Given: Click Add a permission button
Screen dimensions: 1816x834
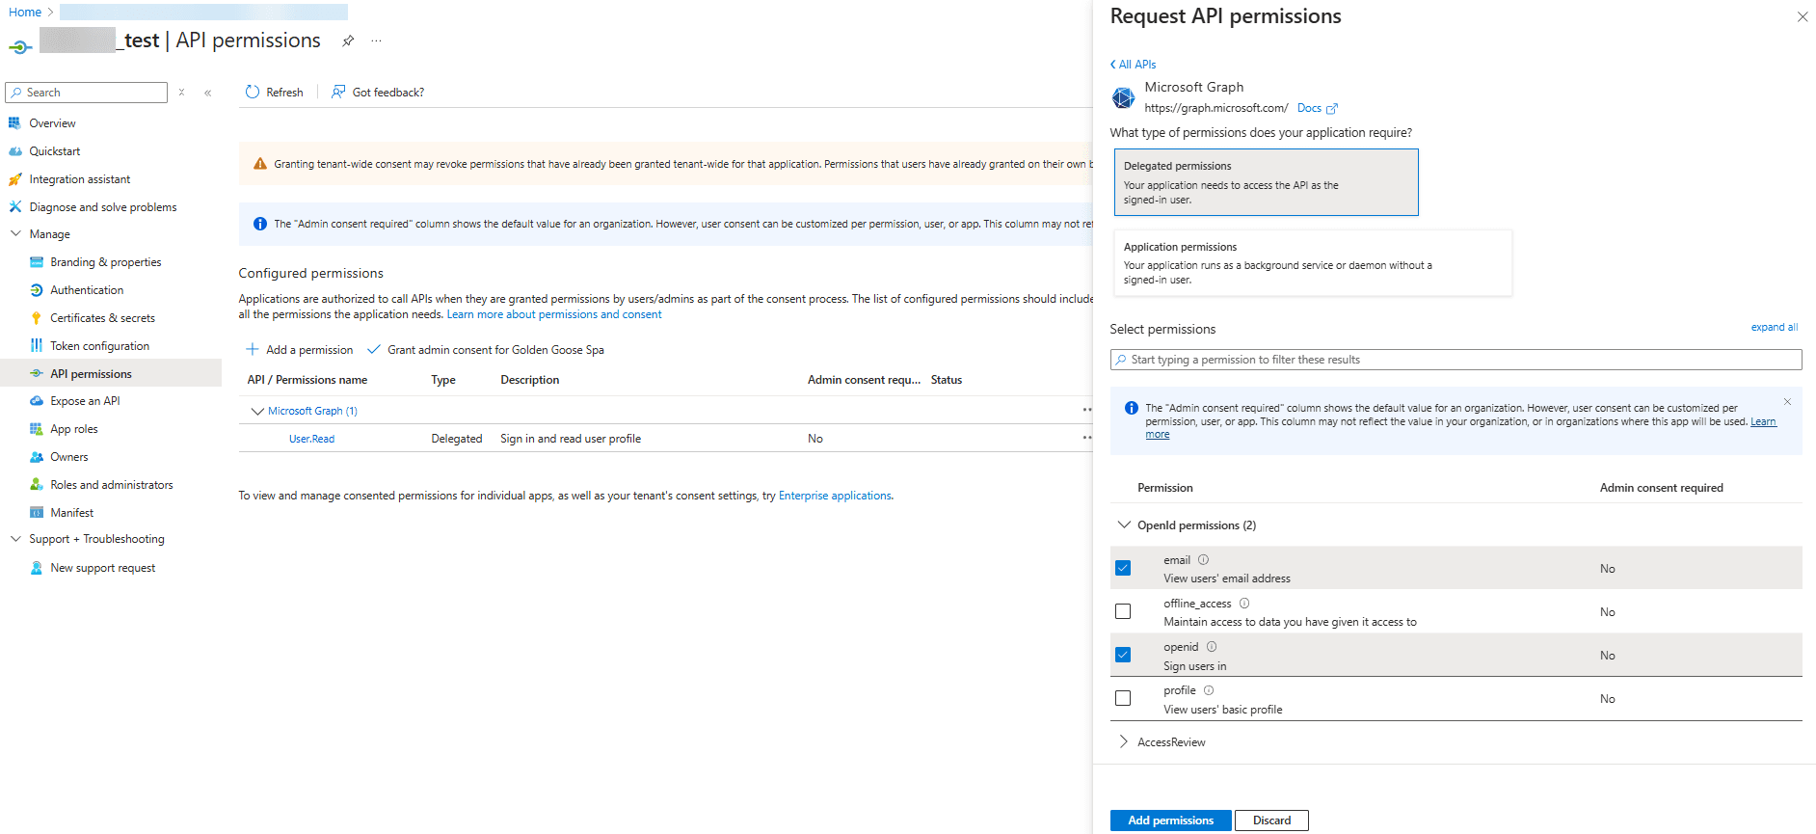Looking at the screenshot, I should click(300, 349).
